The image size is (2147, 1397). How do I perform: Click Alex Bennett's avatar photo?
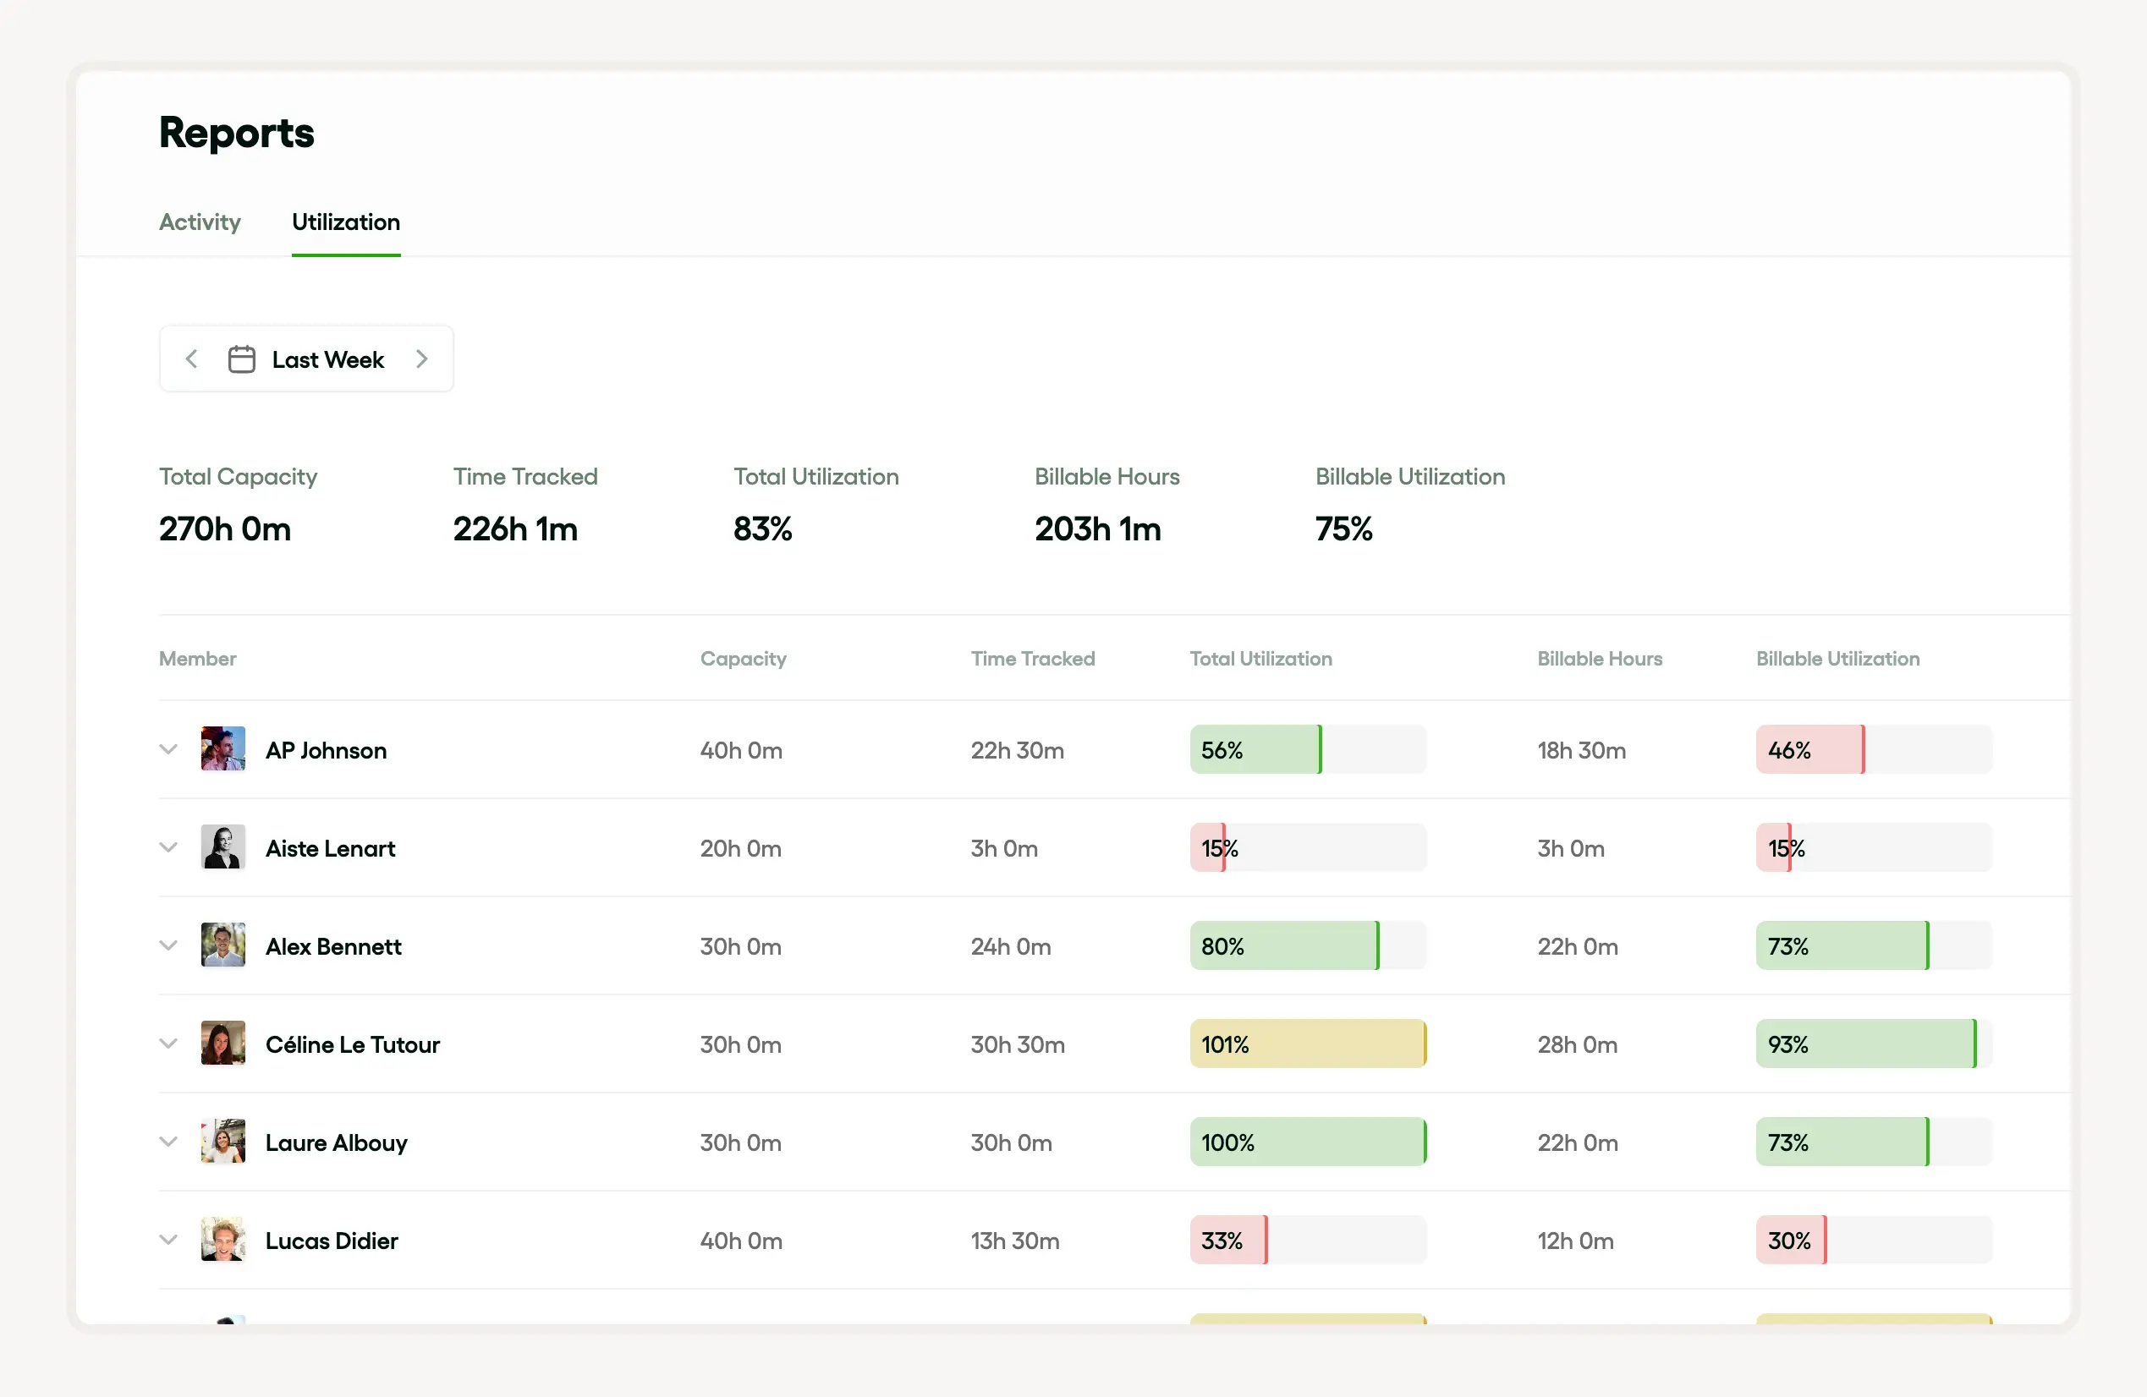pyautogui.click(x=222, y=945)
